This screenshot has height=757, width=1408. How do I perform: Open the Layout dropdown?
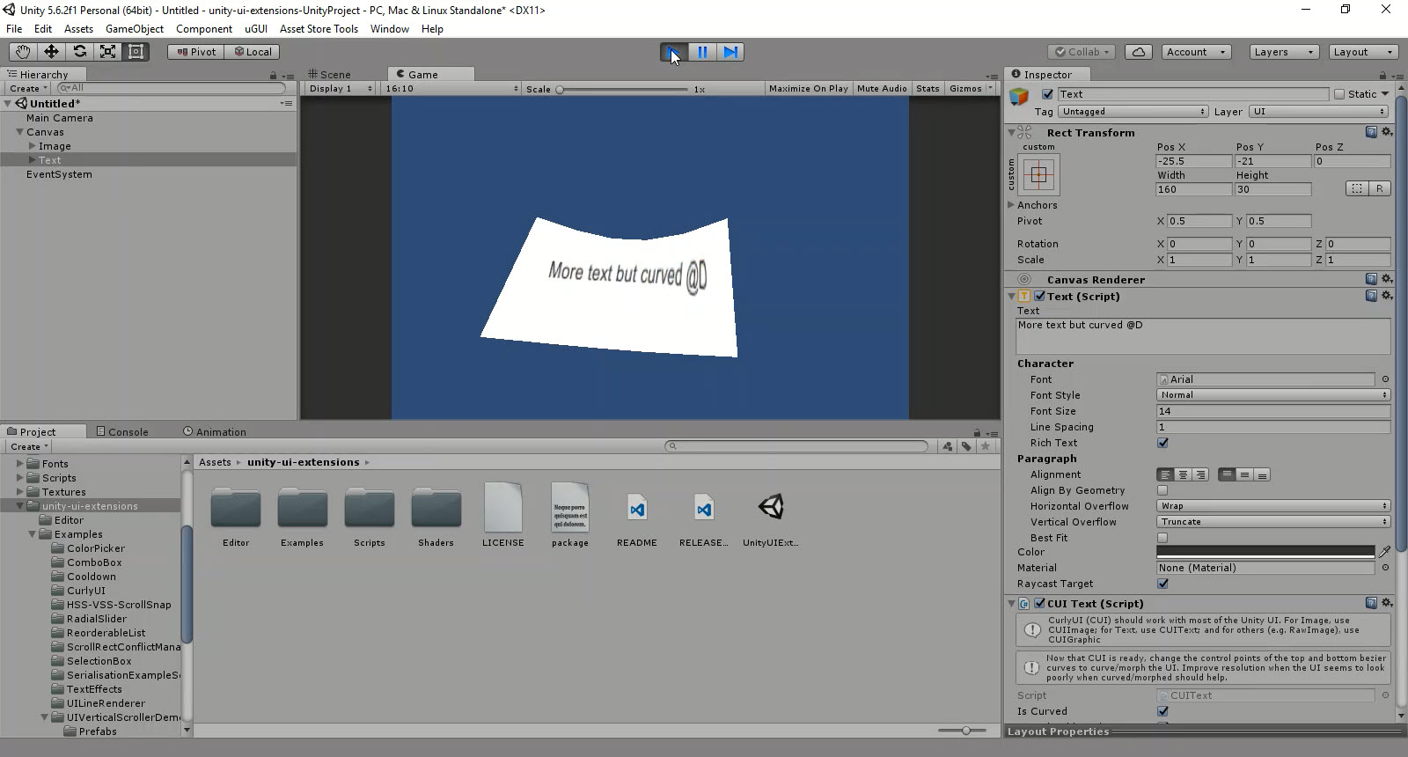point(1363,52)
